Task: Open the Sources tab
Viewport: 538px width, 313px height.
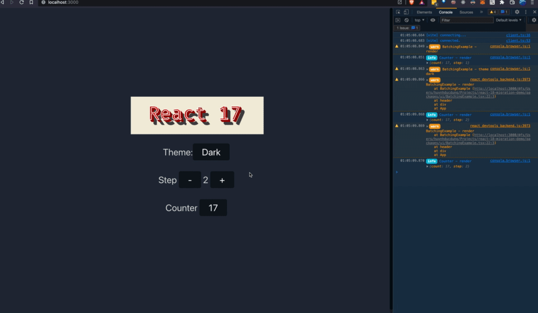Action: pos(466,12)
